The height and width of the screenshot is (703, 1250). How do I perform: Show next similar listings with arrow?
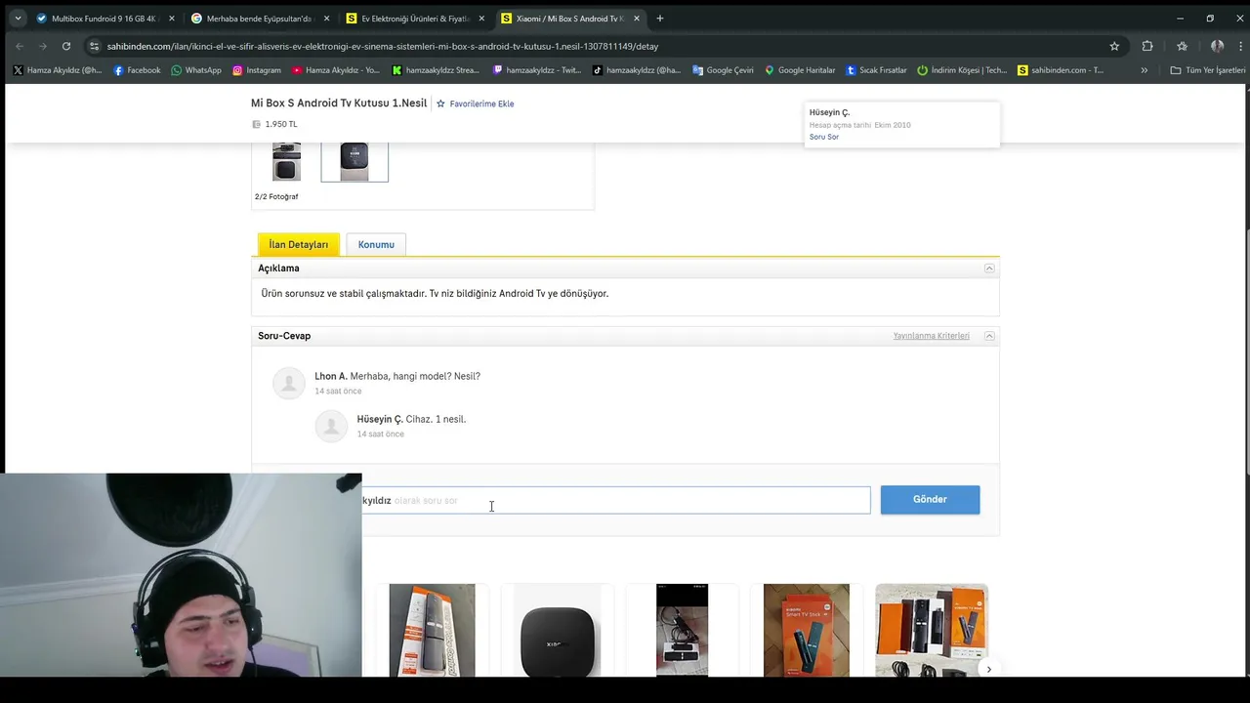988,669
